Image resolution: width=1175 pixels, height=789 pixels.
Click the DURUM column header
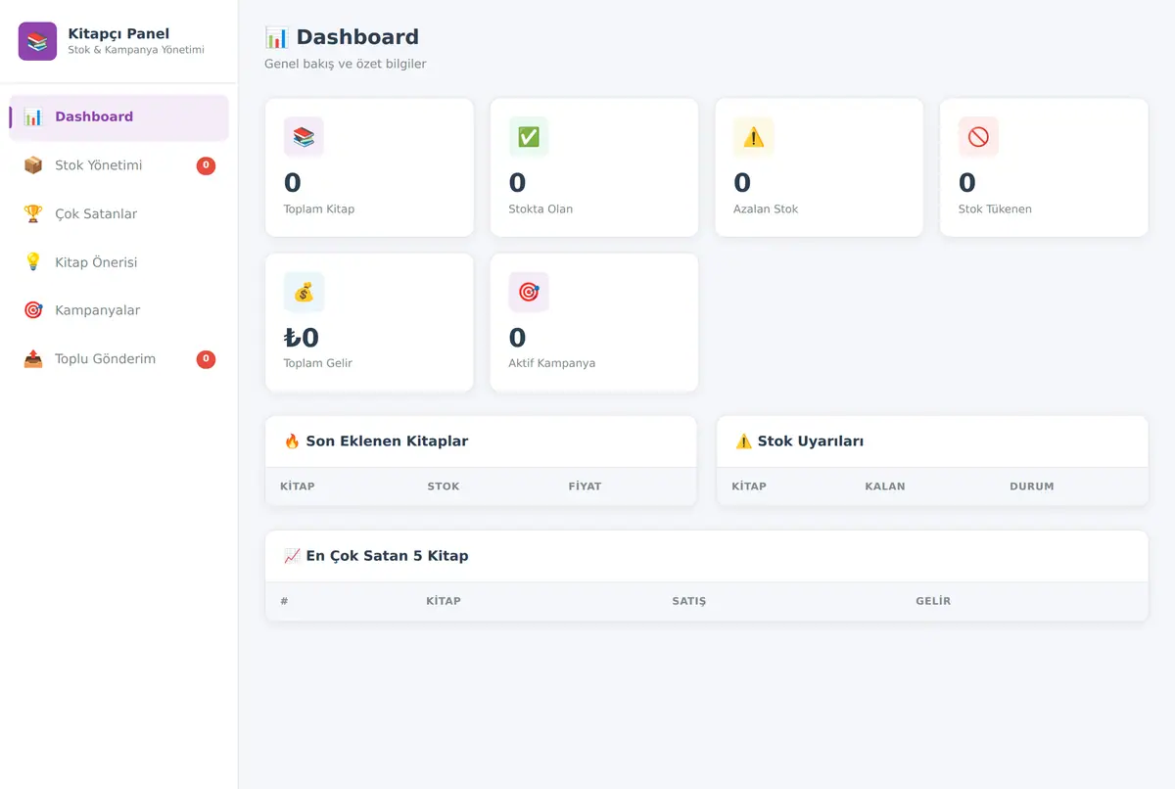pyautogui.click(x=1032, y=487)
